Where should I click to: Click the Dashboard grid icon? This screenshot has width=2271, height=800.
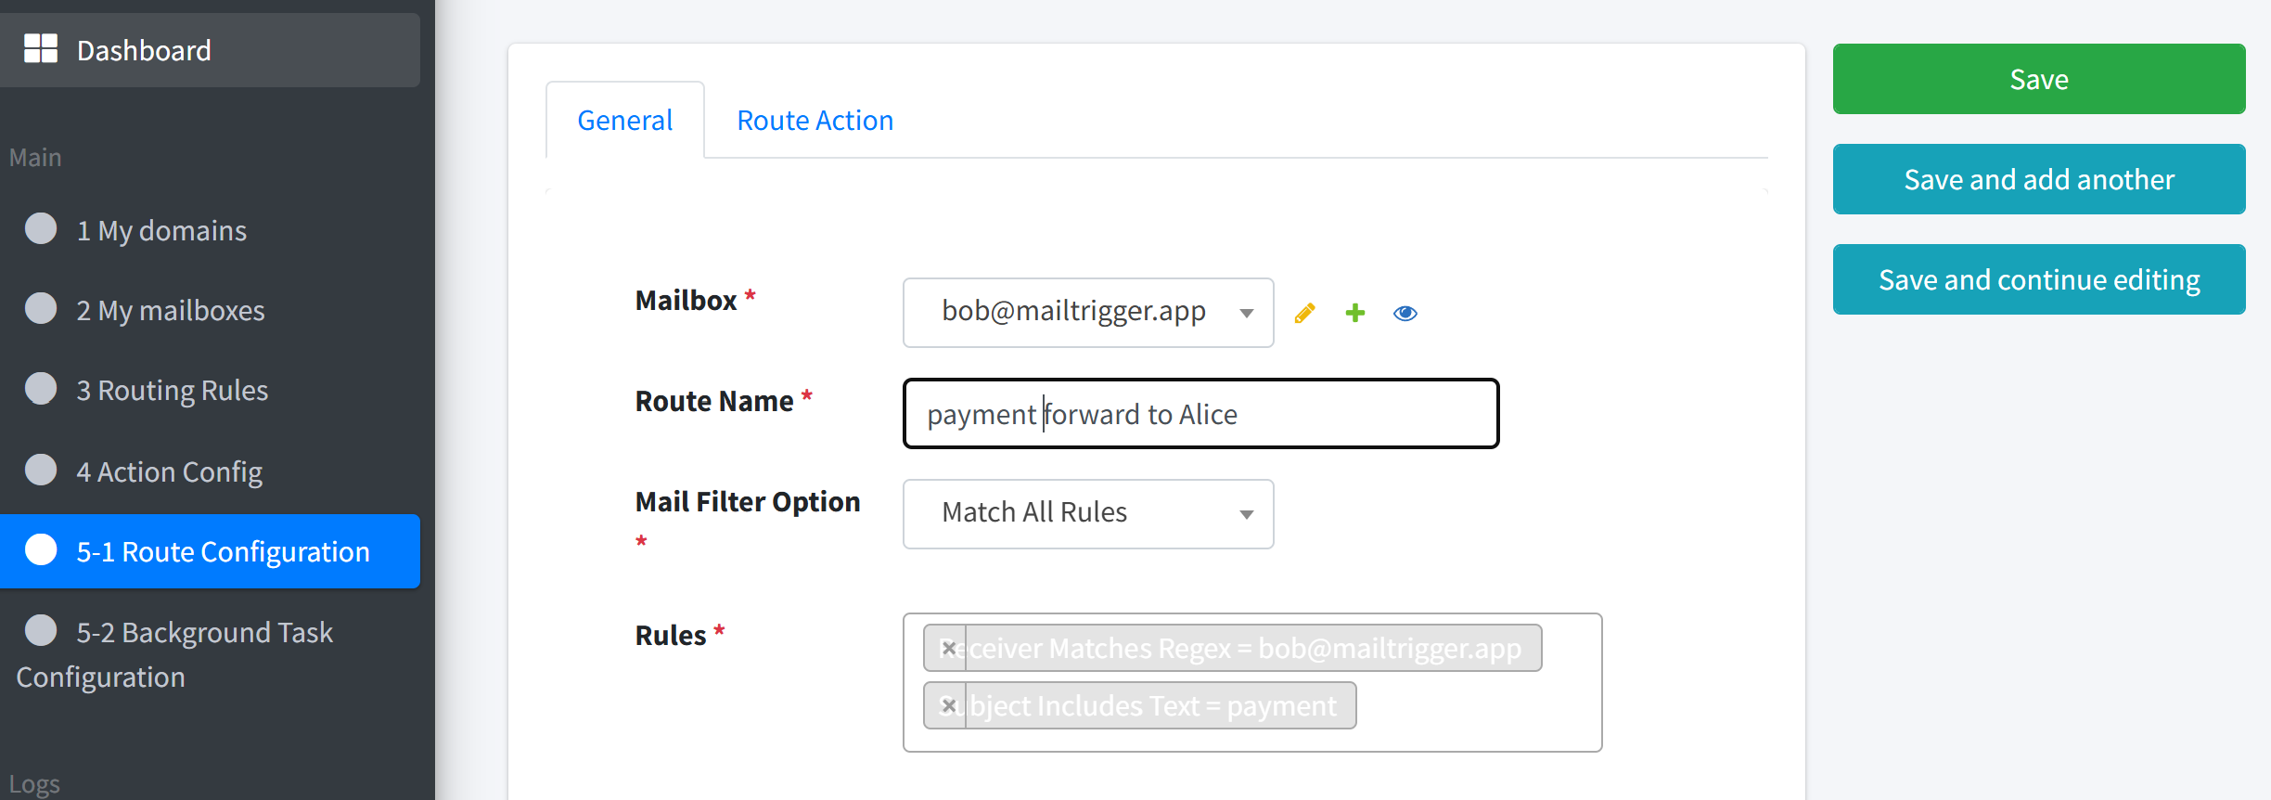(x=41, y=48)
